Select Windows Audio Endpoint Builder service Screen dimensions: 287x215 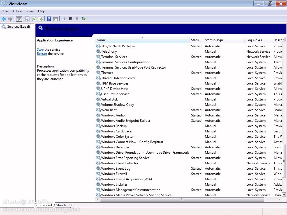coord(189,120)
